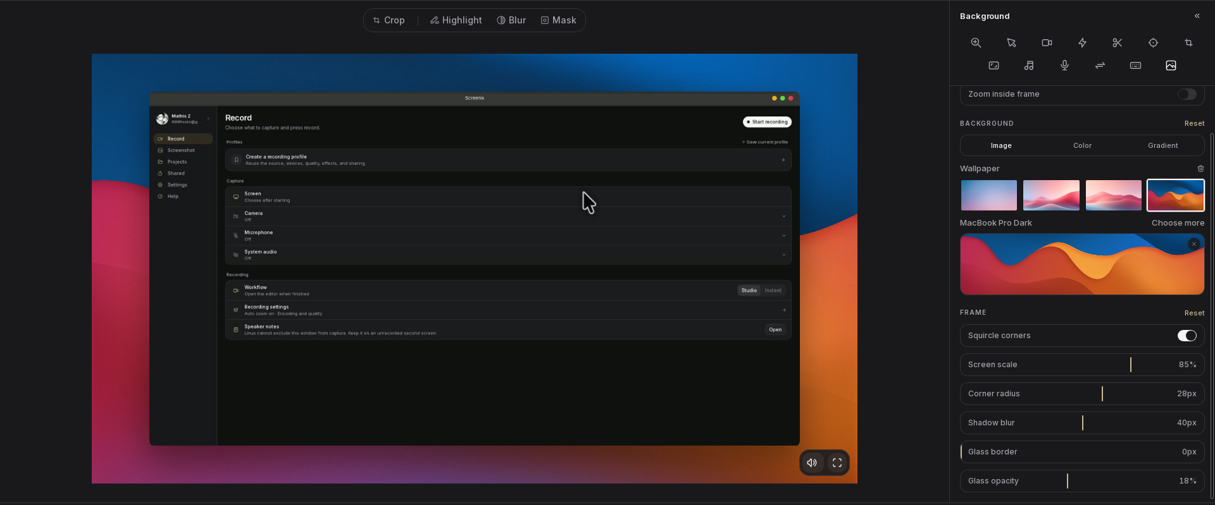
Task: Switch to the Gradient background tab
Action: tap(1163, 145)
